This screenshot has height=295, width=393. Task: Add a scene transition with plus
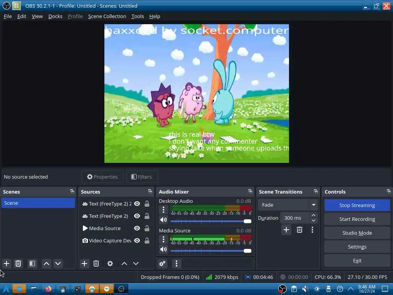pyautogui.click(x=286, y=230)
